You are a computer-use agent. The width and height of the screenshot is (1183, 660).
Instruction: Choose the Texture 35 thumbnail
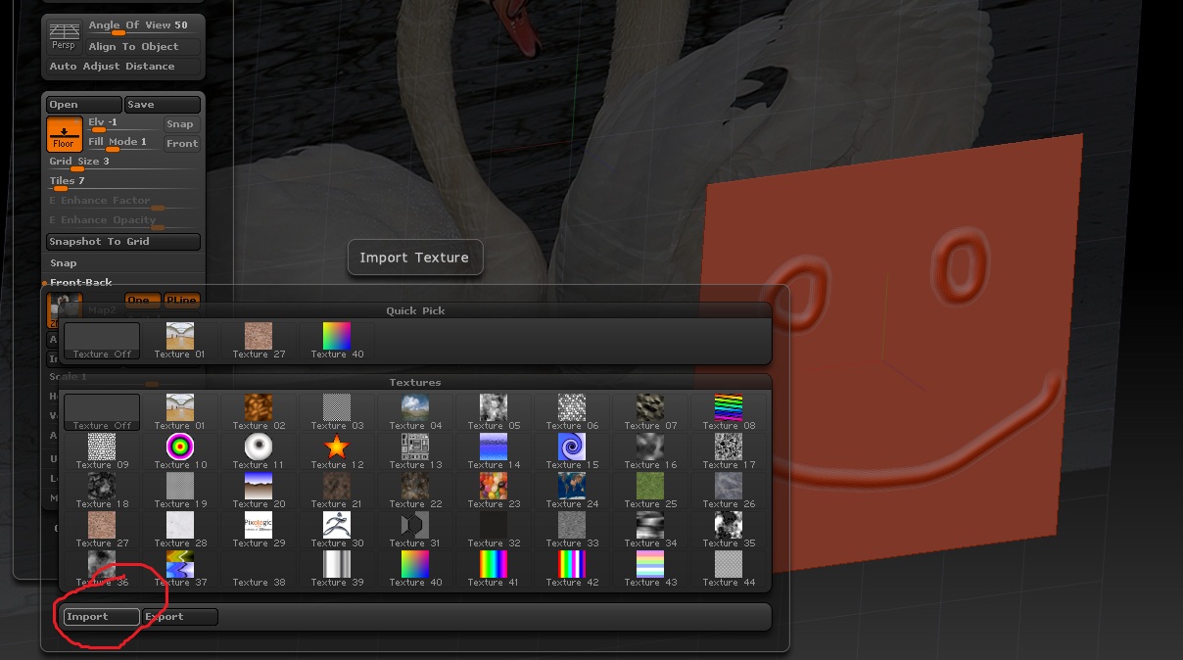pos(729,530)
